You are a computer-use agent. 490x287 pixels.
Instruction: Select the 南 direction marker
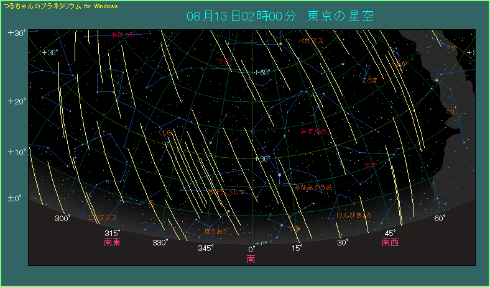251,258
